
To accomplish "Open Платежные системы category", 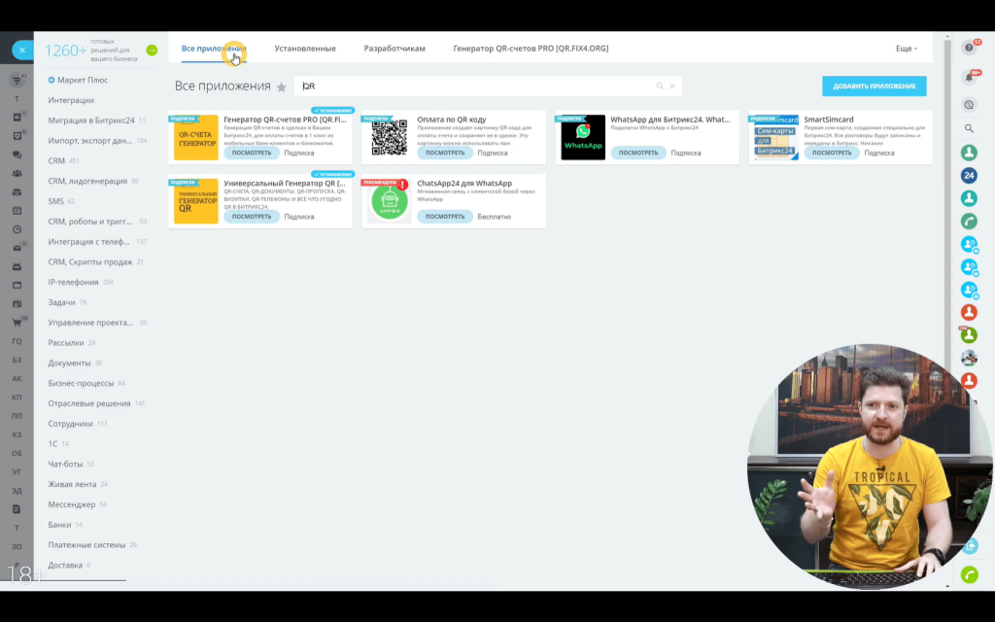I will click(x=86, y=544).
